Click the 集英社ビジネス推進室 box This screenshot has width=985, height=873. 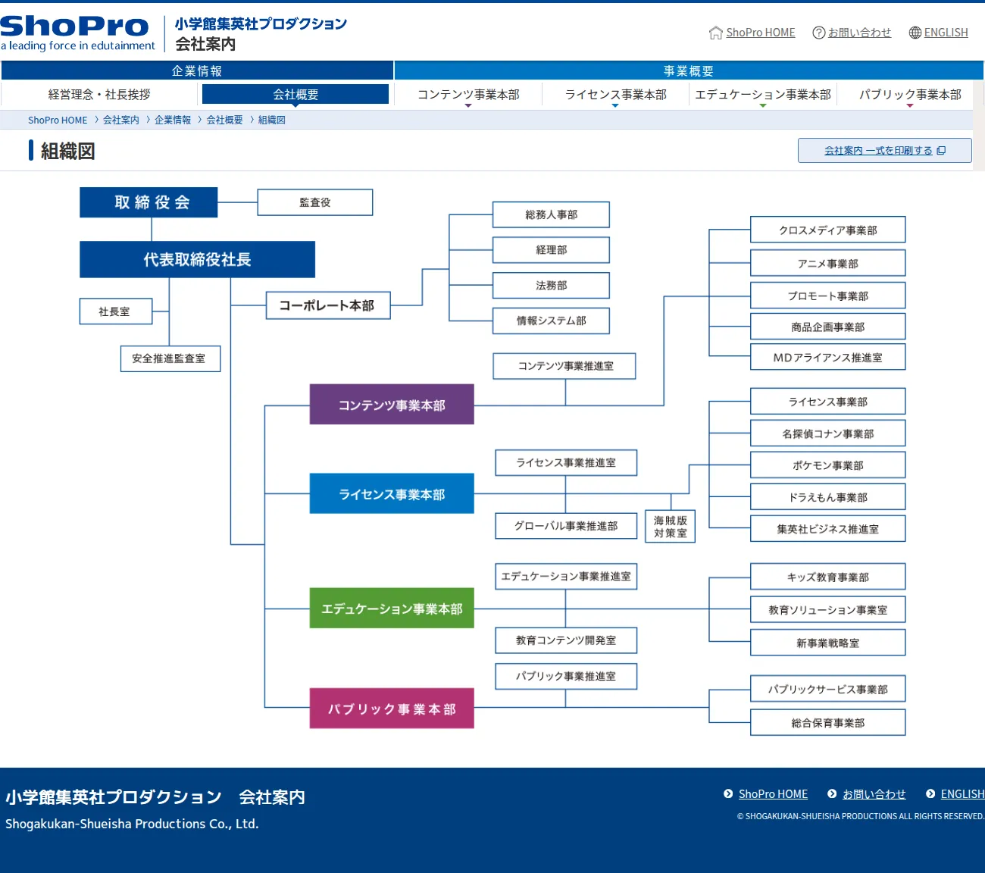tap(828, 529)
